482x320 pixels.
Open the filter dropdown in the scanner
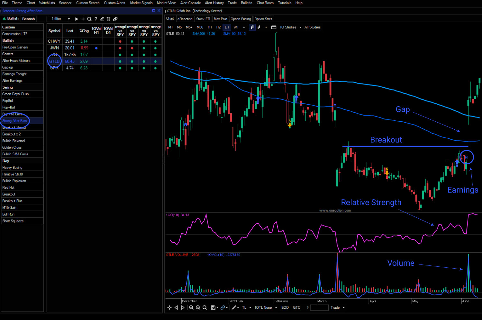point(68,19)
